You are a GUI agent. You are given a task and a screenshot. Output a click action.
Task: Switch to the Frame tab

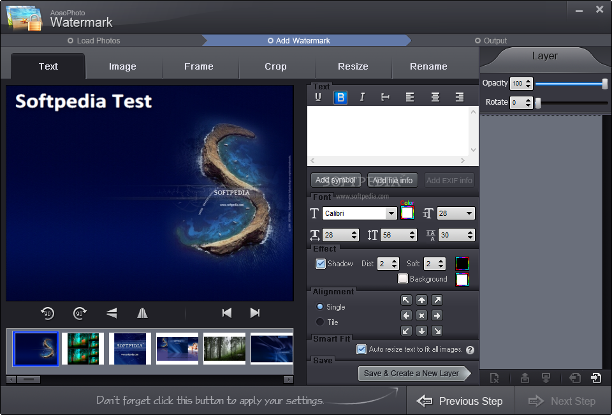coord(199,66)
